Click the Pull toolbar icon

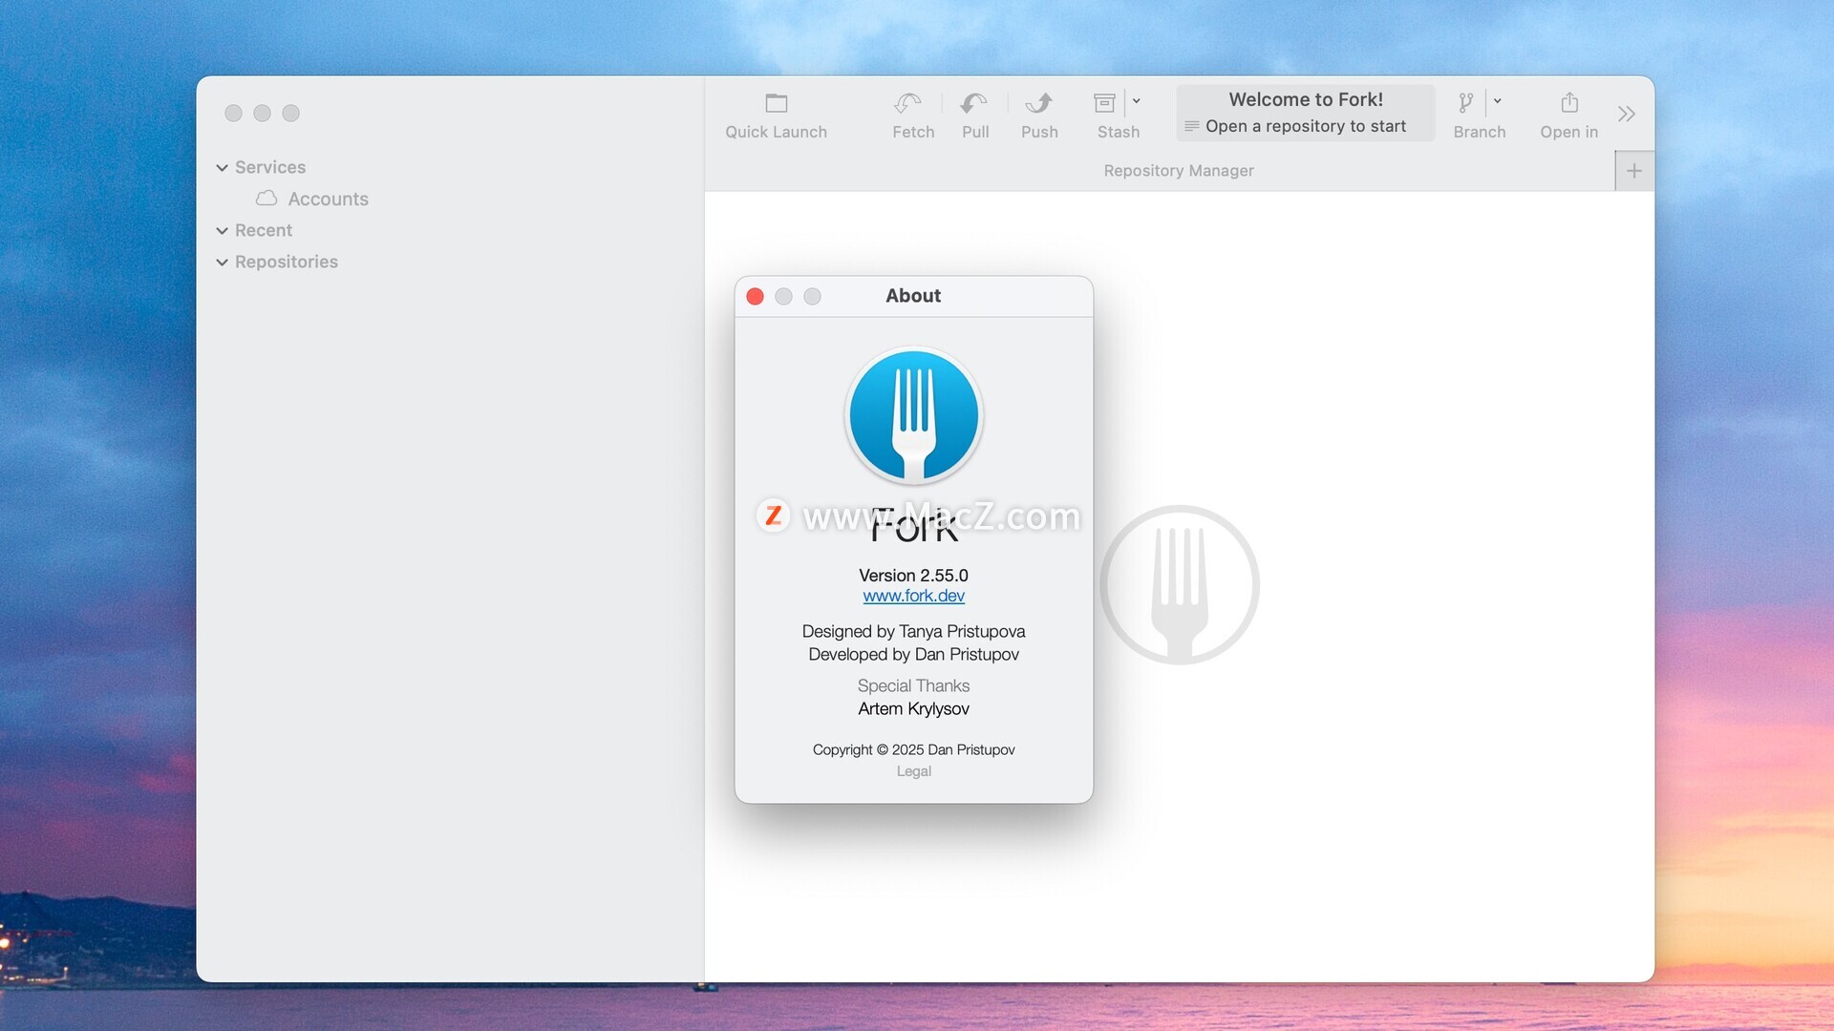(x=974, y=103)
